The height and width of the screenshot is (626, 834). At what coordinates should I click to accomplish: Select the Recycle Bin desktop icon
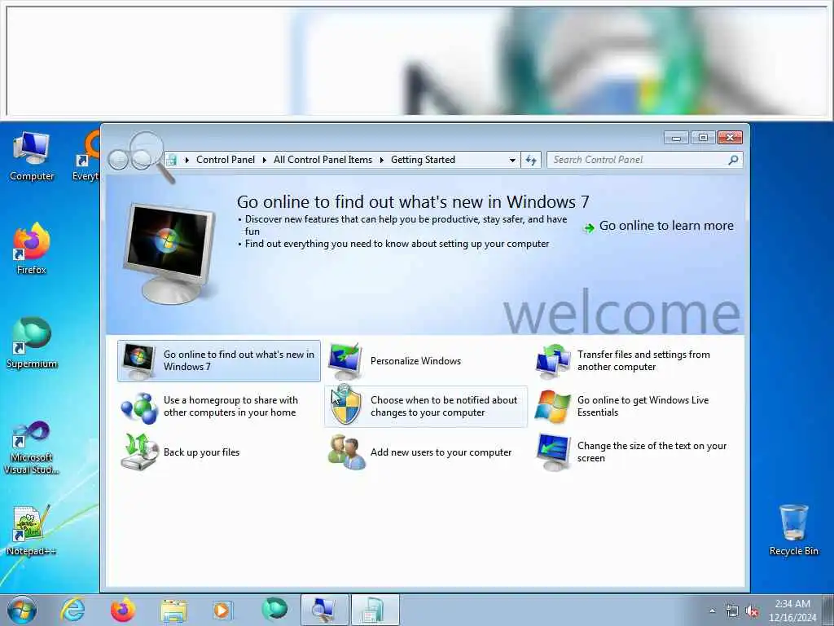click(793, 530)
